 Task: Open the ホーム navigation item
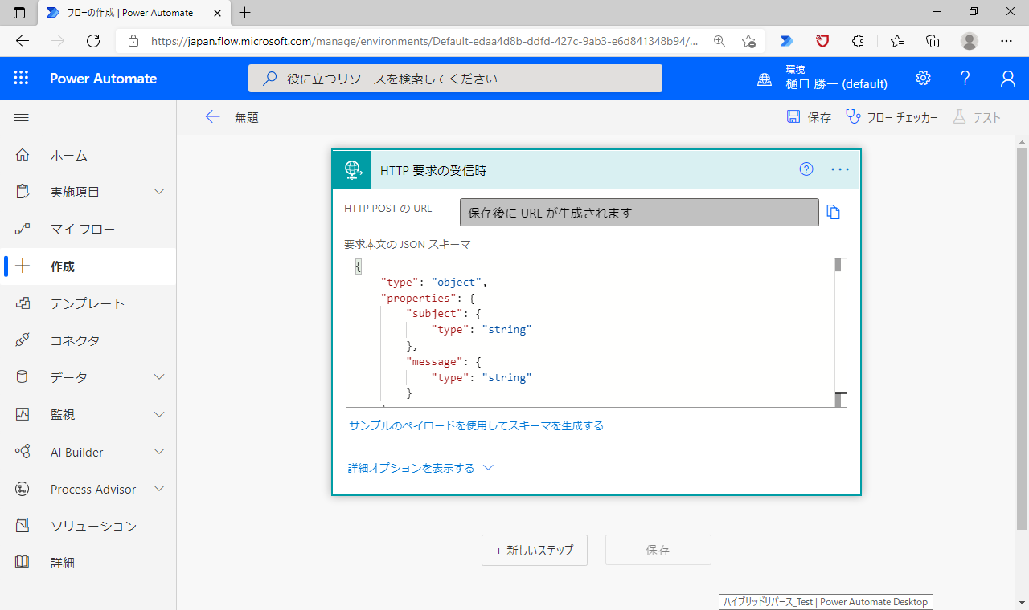click(88, 155)
